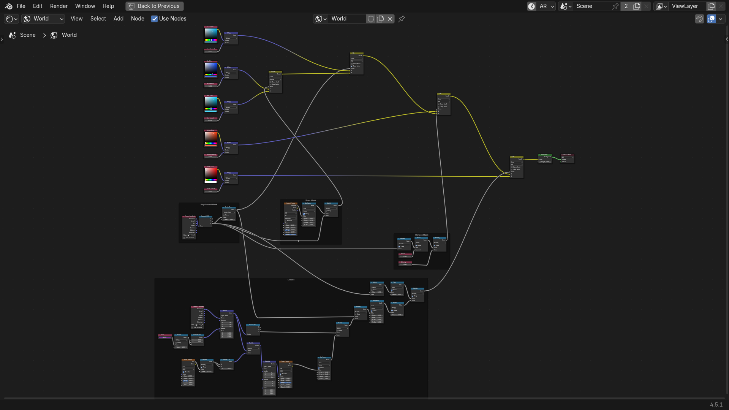Image resolution: width=729 pixels, height=410 pixels.
Task: Pin the node tree with pin icon
Action: pos(402,19)
